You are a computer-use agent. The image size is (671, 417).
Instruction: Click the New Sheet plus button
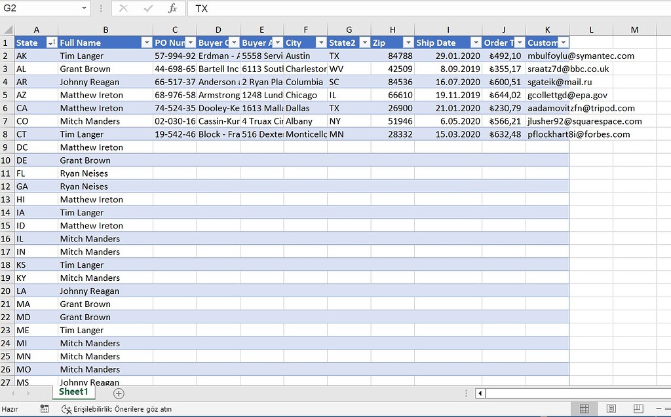click(x=118, y=393)
